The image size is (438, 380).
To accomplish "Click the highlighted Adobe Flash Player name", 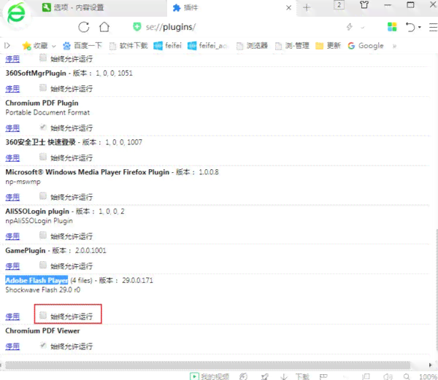I will (x=36, y=280).
